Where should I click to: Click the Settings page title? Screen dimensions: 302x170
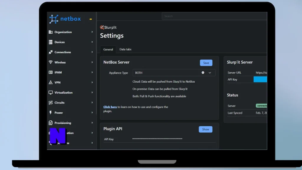[112, 36]
